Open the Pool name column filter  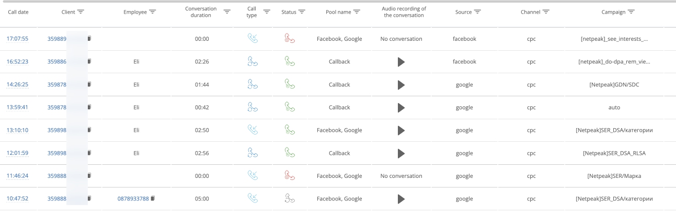(x=357, y=12)
